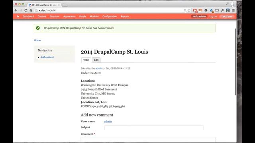Focus the Comment text area
This screenshot has width=255, height=143.
pyautogui.click(x=148, y=140)
